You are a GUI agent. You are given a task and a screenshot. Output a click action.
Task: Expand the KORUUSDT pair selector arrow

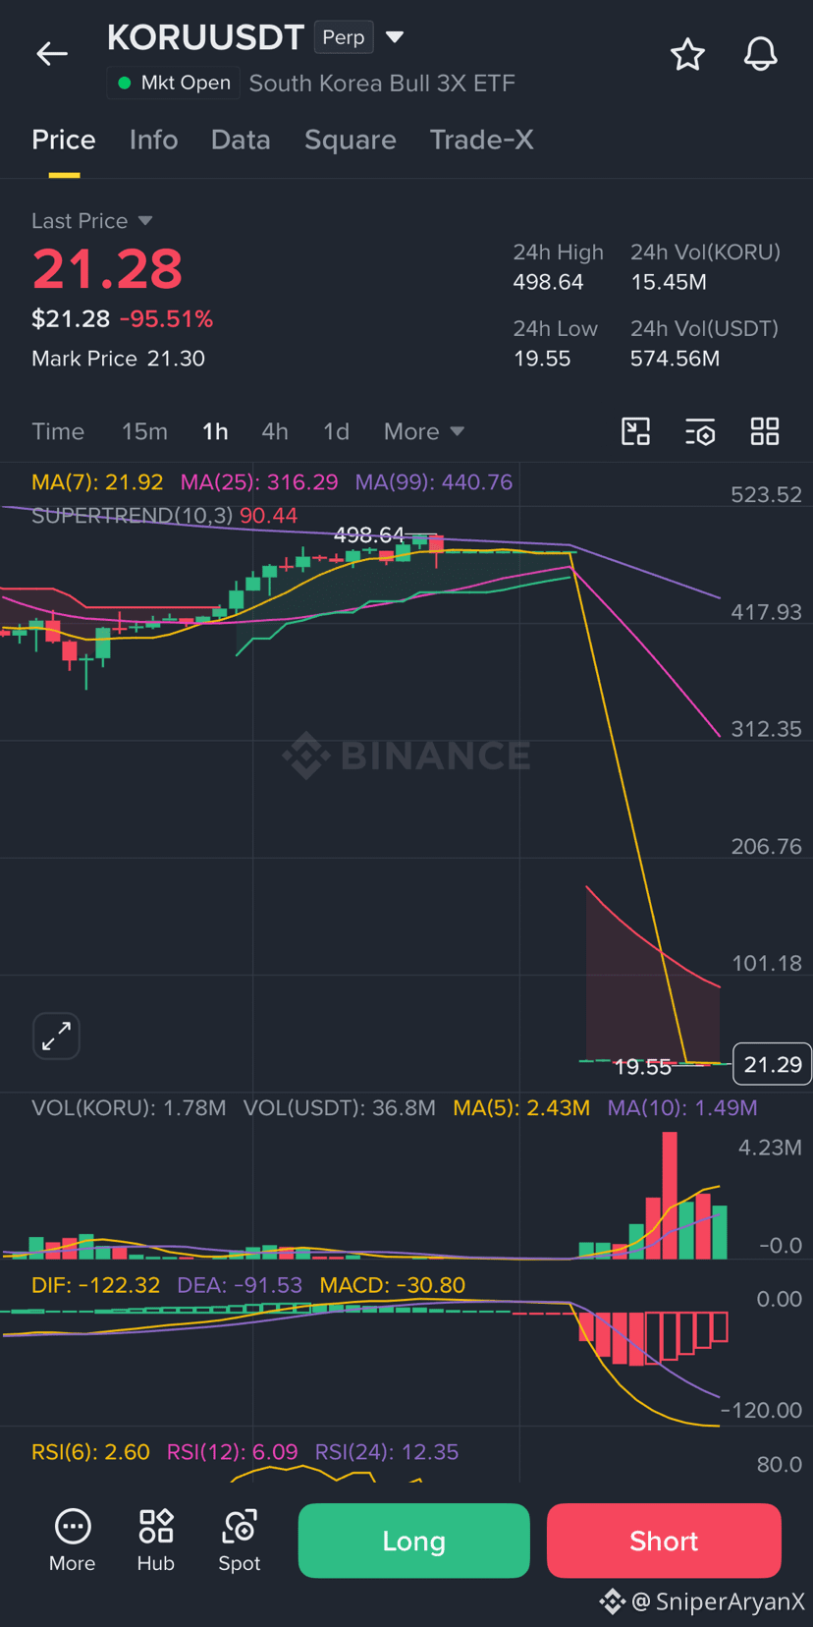[x=395, y=37]
